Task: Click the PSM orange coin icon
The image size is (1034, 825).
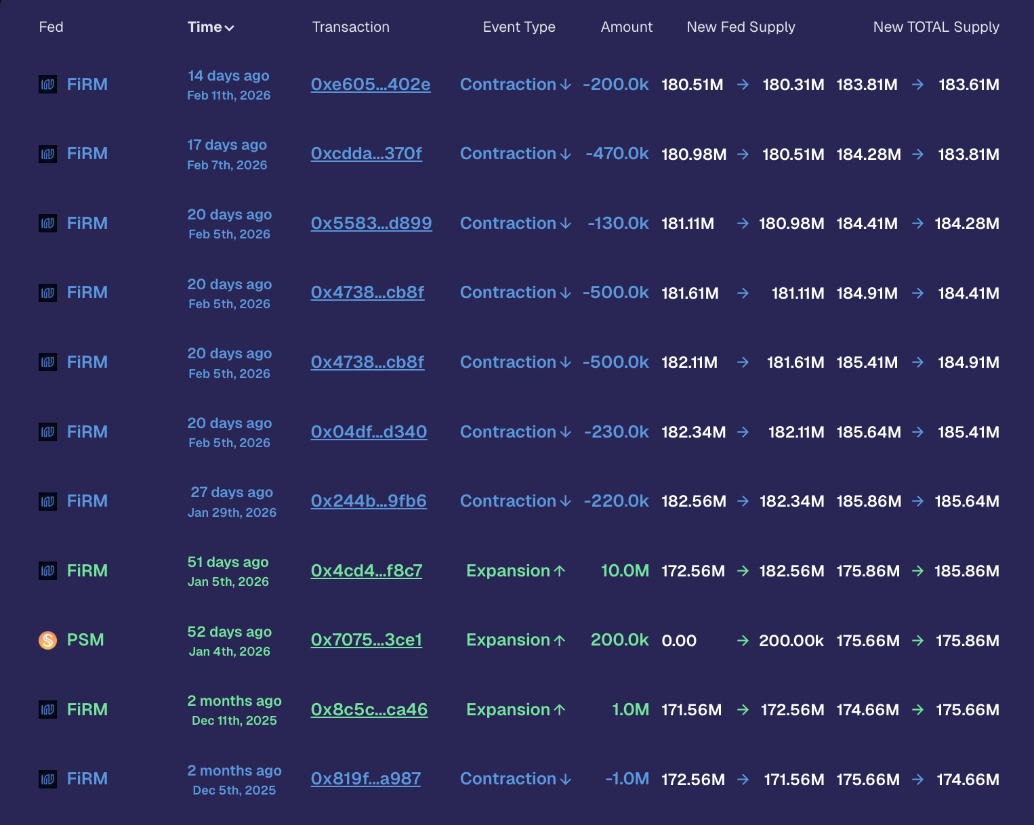Action: point(47,640)
